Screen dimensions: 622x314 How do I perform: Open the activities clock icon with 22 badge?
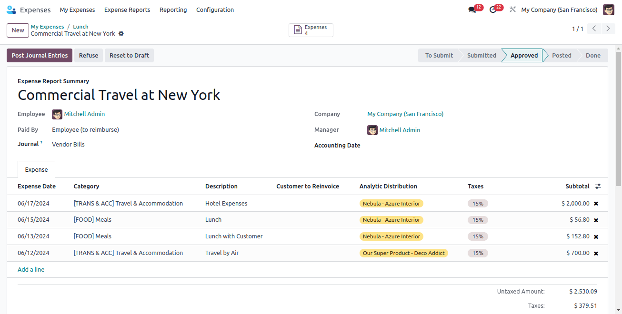[x=492, y=10]
